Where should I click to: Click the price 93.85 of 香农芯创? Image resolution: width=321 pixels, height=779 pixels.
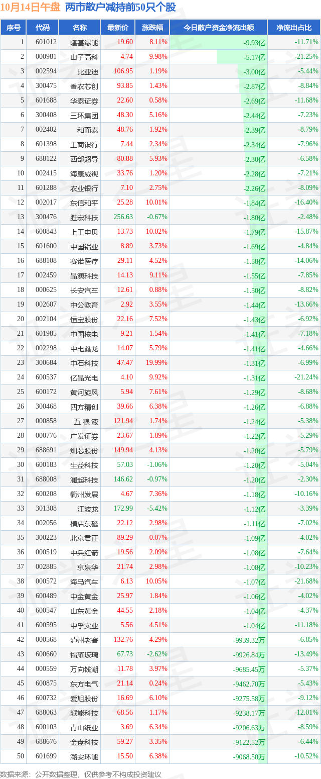click(x=125, y=86)
